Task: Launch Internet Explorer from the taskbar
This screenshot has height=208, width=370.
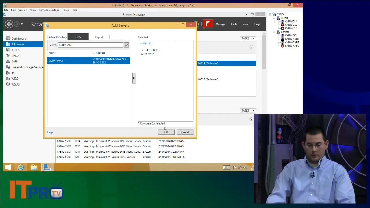Action: tap(21, 167)
